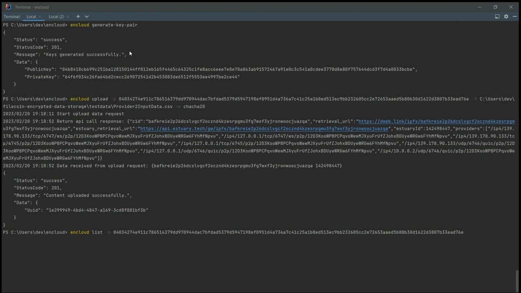Click the Uuid value 1e299949-4bd4
The height and width of the screenshot is (293, 521).
click(x=97, y=210)
